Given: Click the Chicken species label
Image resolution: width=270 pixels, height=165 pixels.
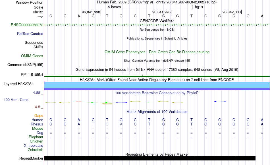Looking at the screenshot, I should click(x=36, y=141).
